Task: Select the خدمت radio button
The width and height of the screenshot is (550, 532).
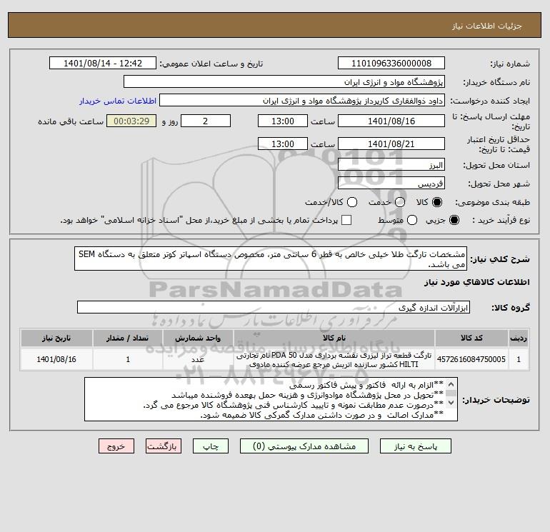Action: point(400,202)
